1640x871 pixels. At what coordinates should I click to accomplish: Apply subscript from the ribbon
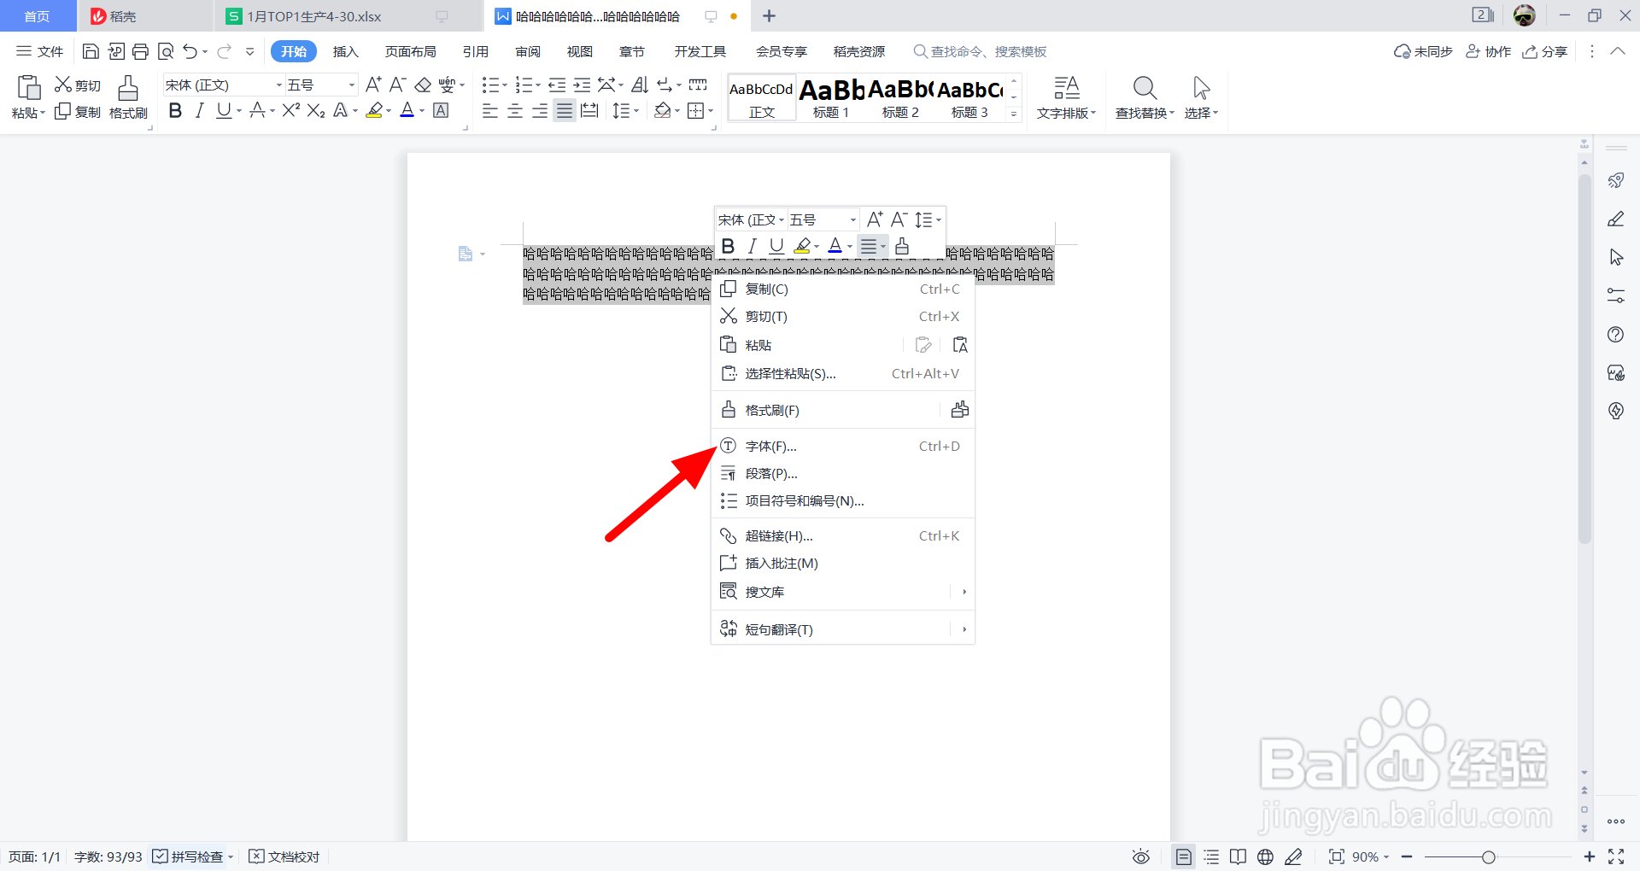(316, 110)
